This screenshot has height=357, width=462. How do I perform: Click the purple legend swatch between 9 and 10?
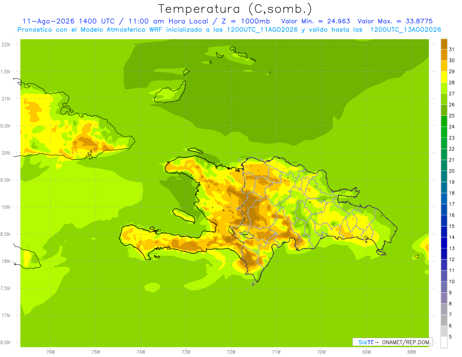[x=444, y=287]
